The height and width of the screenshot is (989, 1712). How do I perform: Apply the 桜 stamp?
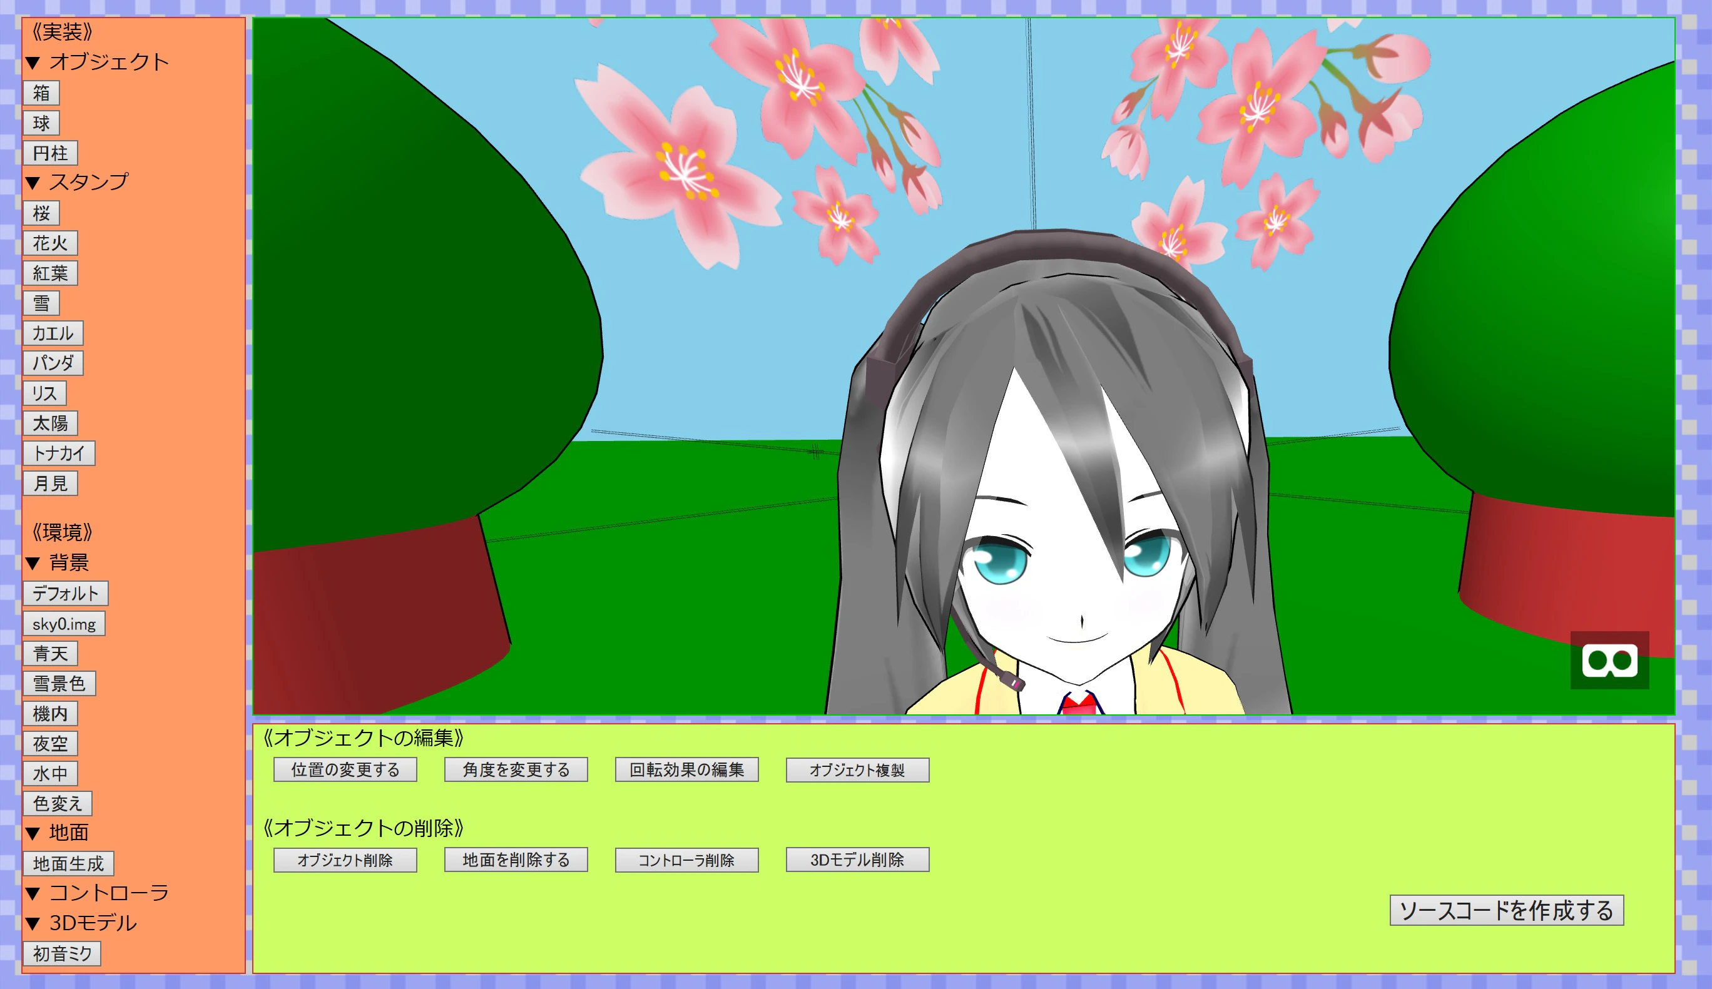point(41,213)
